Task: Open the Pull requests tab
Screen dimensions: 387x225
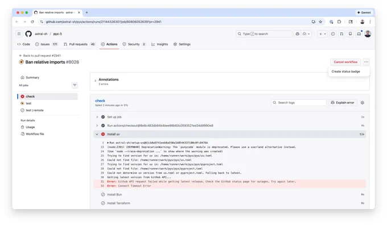Action: [x=79, y=44]
